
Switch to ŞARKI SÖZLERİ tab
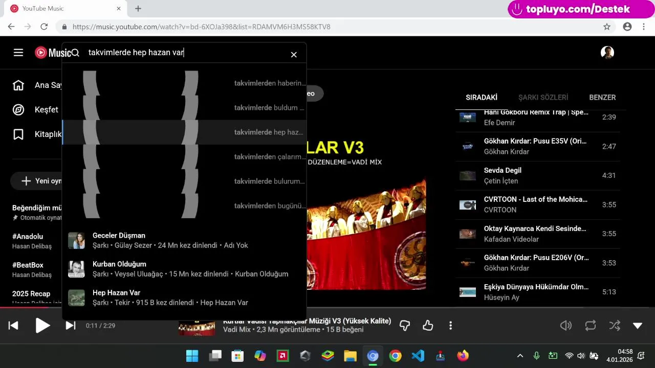[543, 97]
